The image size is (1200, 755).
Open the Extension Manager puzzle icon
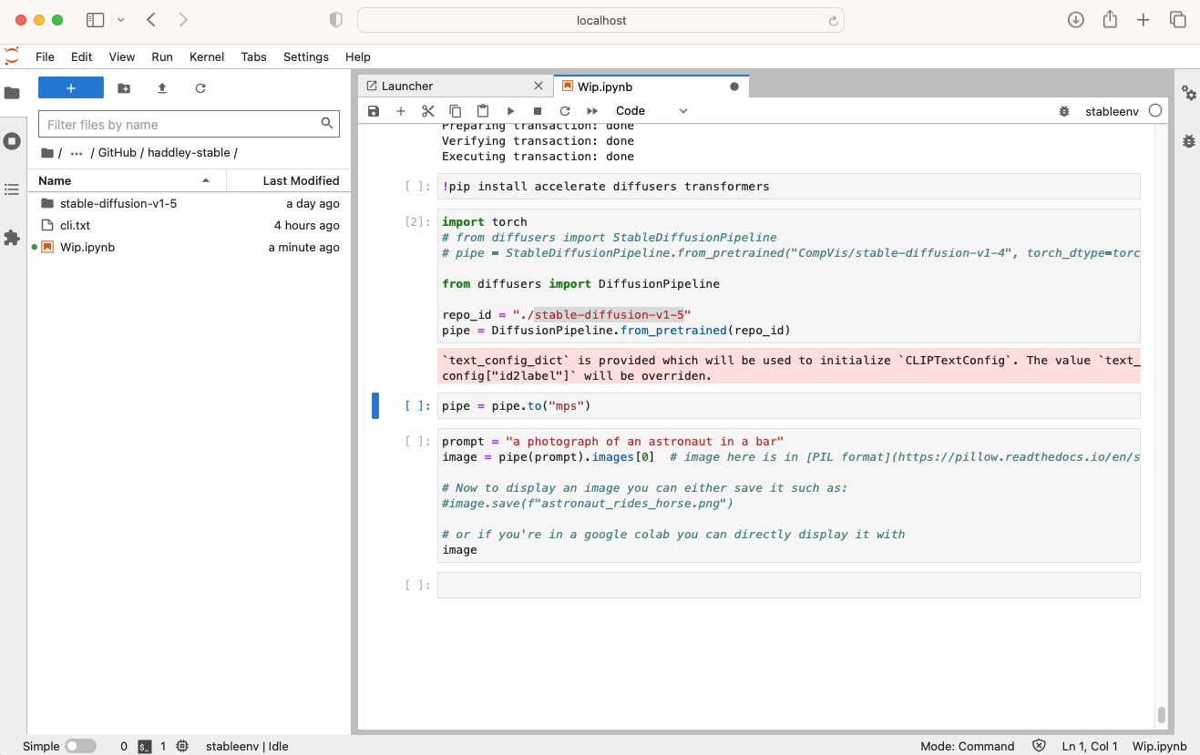12,238
